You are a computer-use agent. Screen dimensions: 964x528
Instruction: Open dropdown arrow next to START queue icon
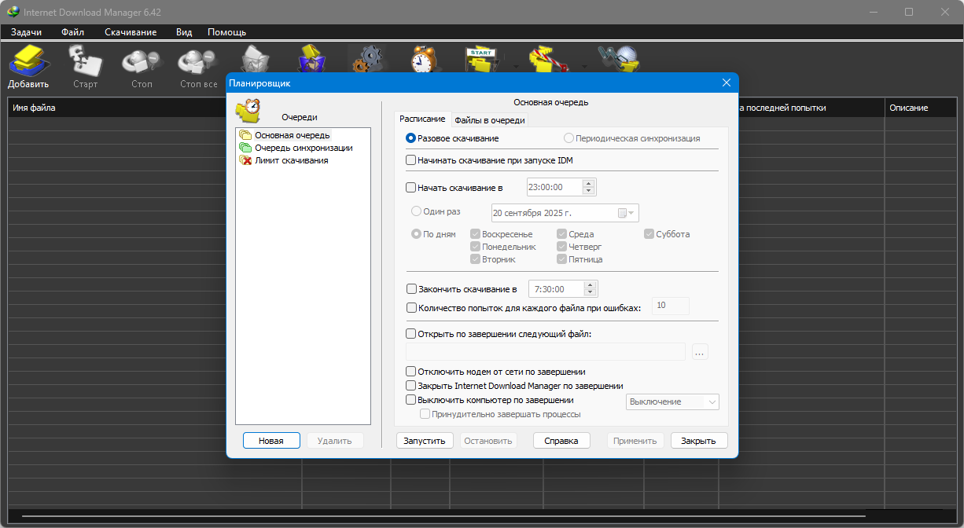pos(516,67)
